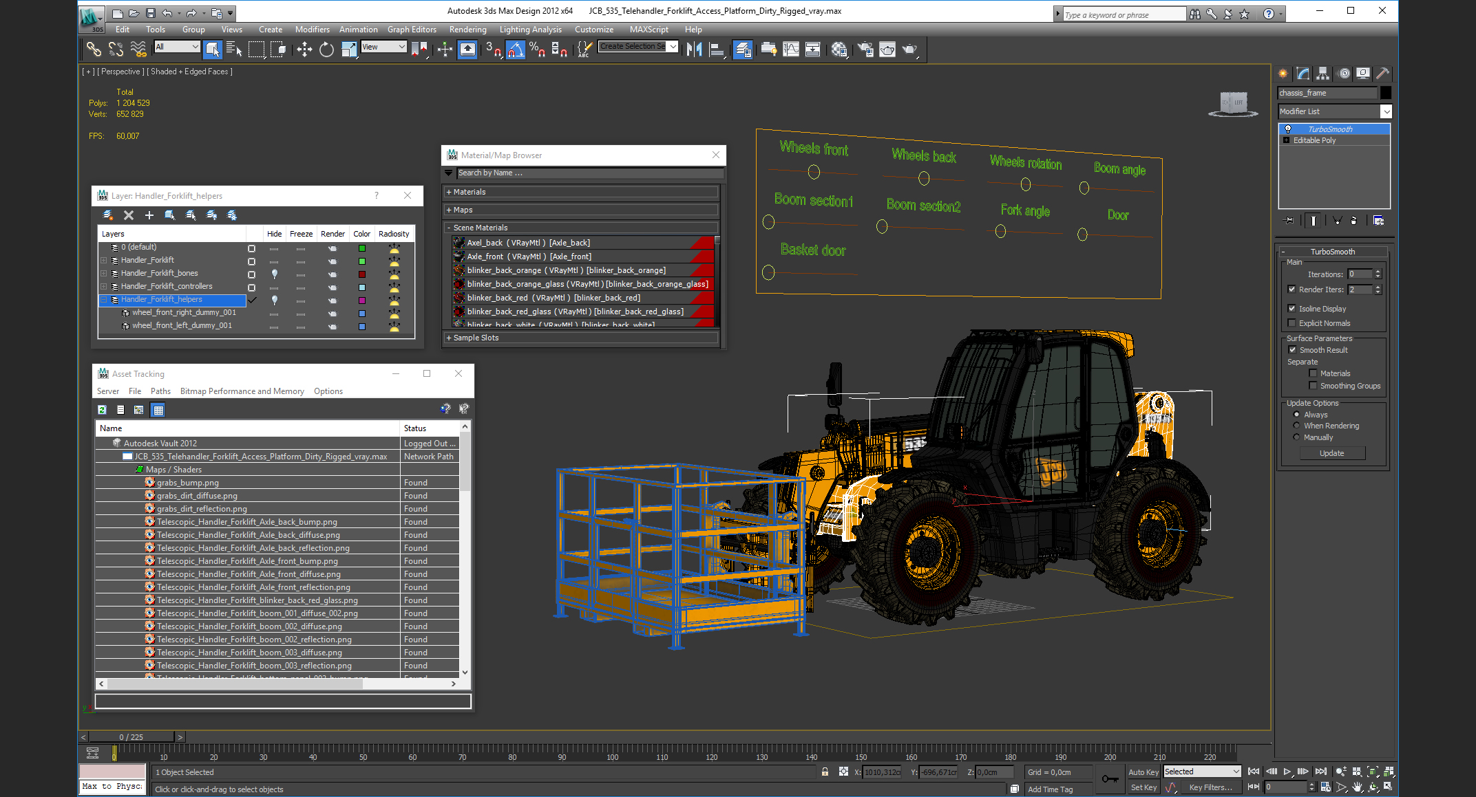Open Bitmap Performance and Memory menu

point(242,391)
